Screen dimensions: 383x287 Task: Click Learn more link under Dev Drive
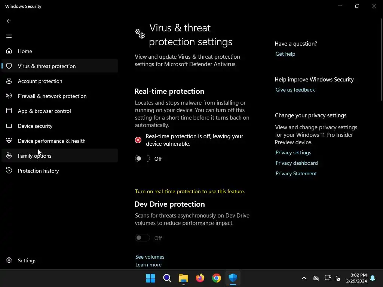click(148, 265)
